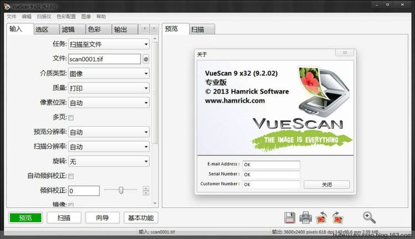Click the printer icon
The height and width of the screenshot is (239, 415).
(305, 218)
